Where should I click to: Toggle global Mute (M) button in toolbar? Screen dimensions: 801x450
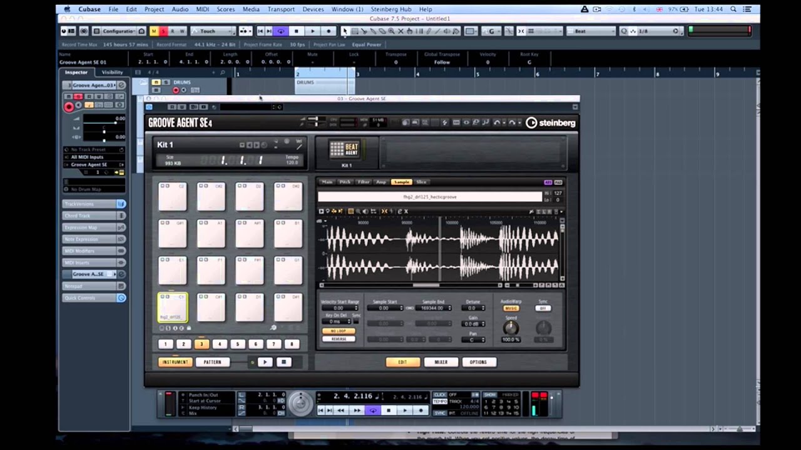click(154, 31)
